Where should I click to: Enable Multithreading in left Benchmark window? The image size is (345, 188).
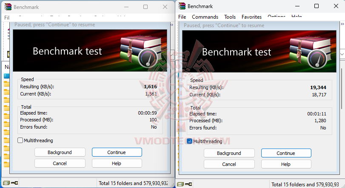(20, 140)
